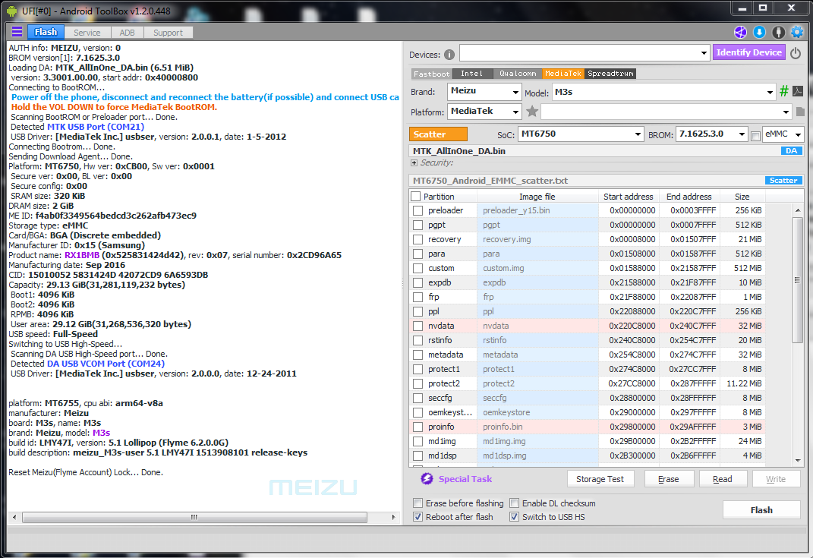
Task: Click the power button next to Identify Device
Action: tap(796, 53)
